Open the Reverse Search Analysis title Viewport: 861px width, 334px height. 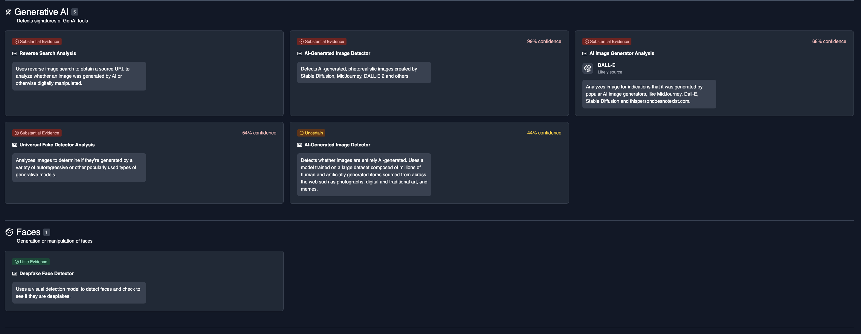pos(48,53)
